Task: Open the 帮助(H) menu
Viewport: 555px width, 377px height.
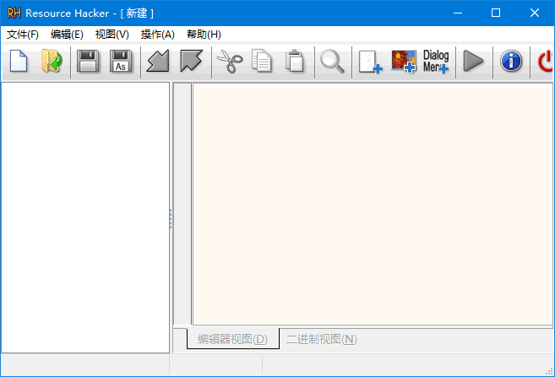Action: click(x=204, y=35)
